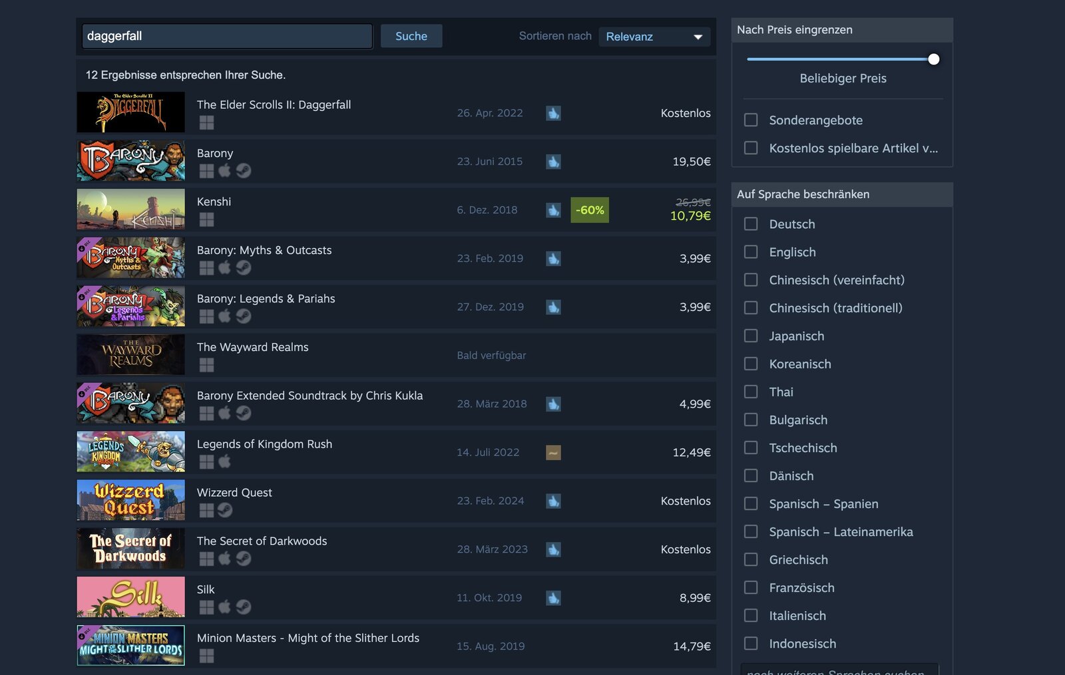Image resolution: width=1065 pixels, height=675 pixels.
Task: Click the Silk game thumbnail
Action: [x=130, y=597]
